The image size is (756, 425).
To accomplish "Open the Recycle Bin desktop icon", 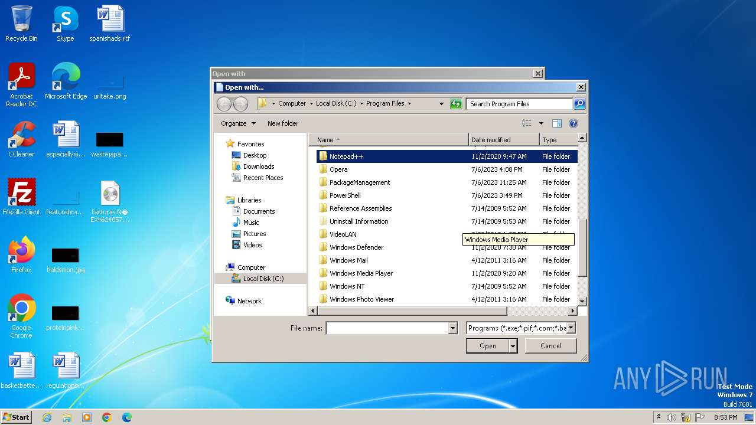I will (21, 24).
